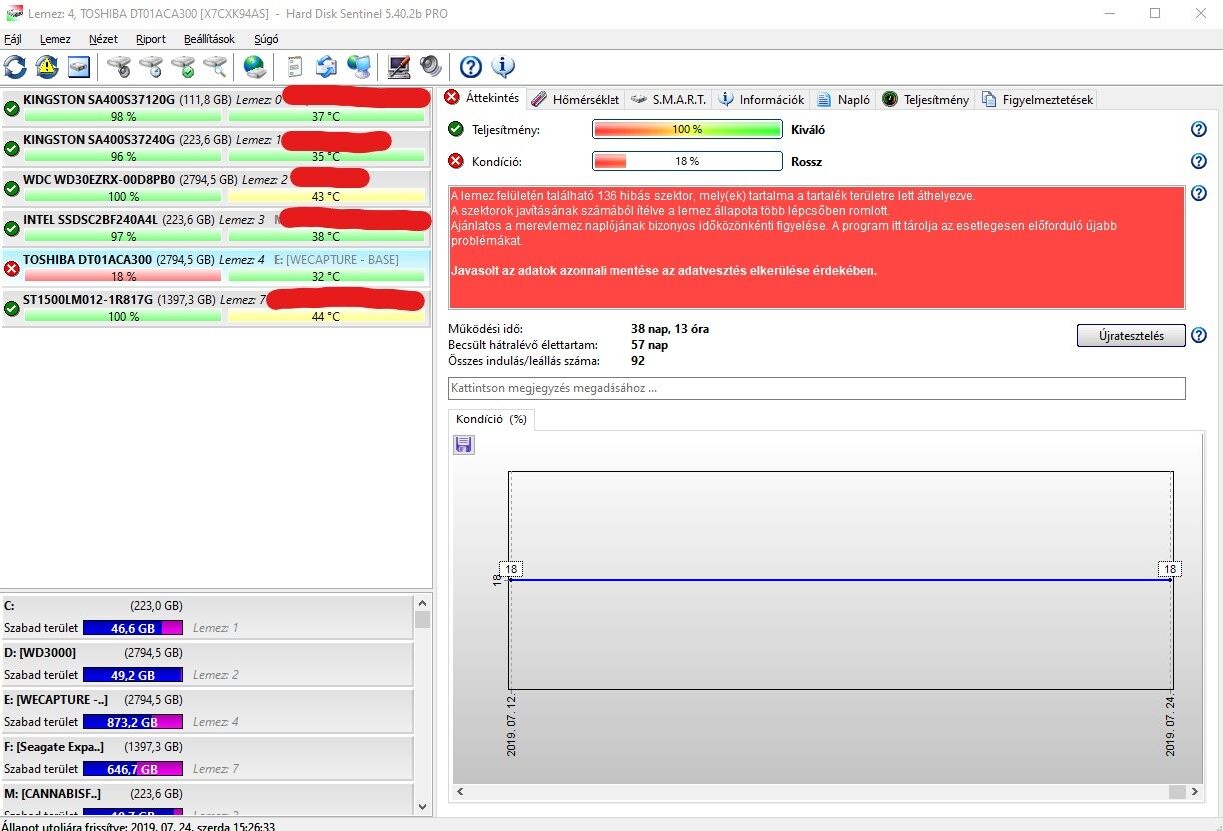The image size is (1223, 831).
Task: Open the Riport menu
Action: [x=151, y=39]
